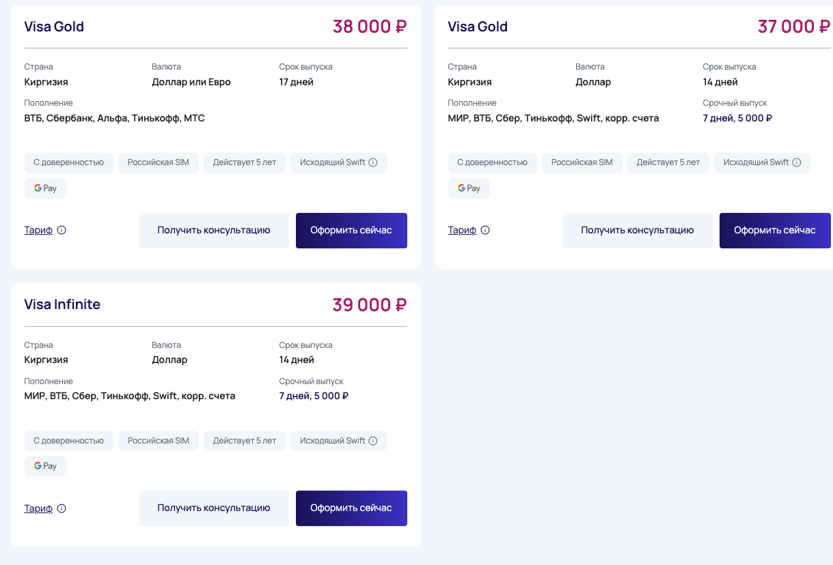Screen dimensions: 833x565
Task: Click Google Pay badge in 38 000 ₽ Visa Gold card
Action: pos(46,188)
